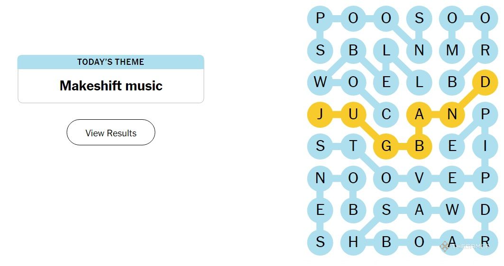Tap the yellow letter U tile
This screenshot has width=504, height=266.
click(353, 114)
